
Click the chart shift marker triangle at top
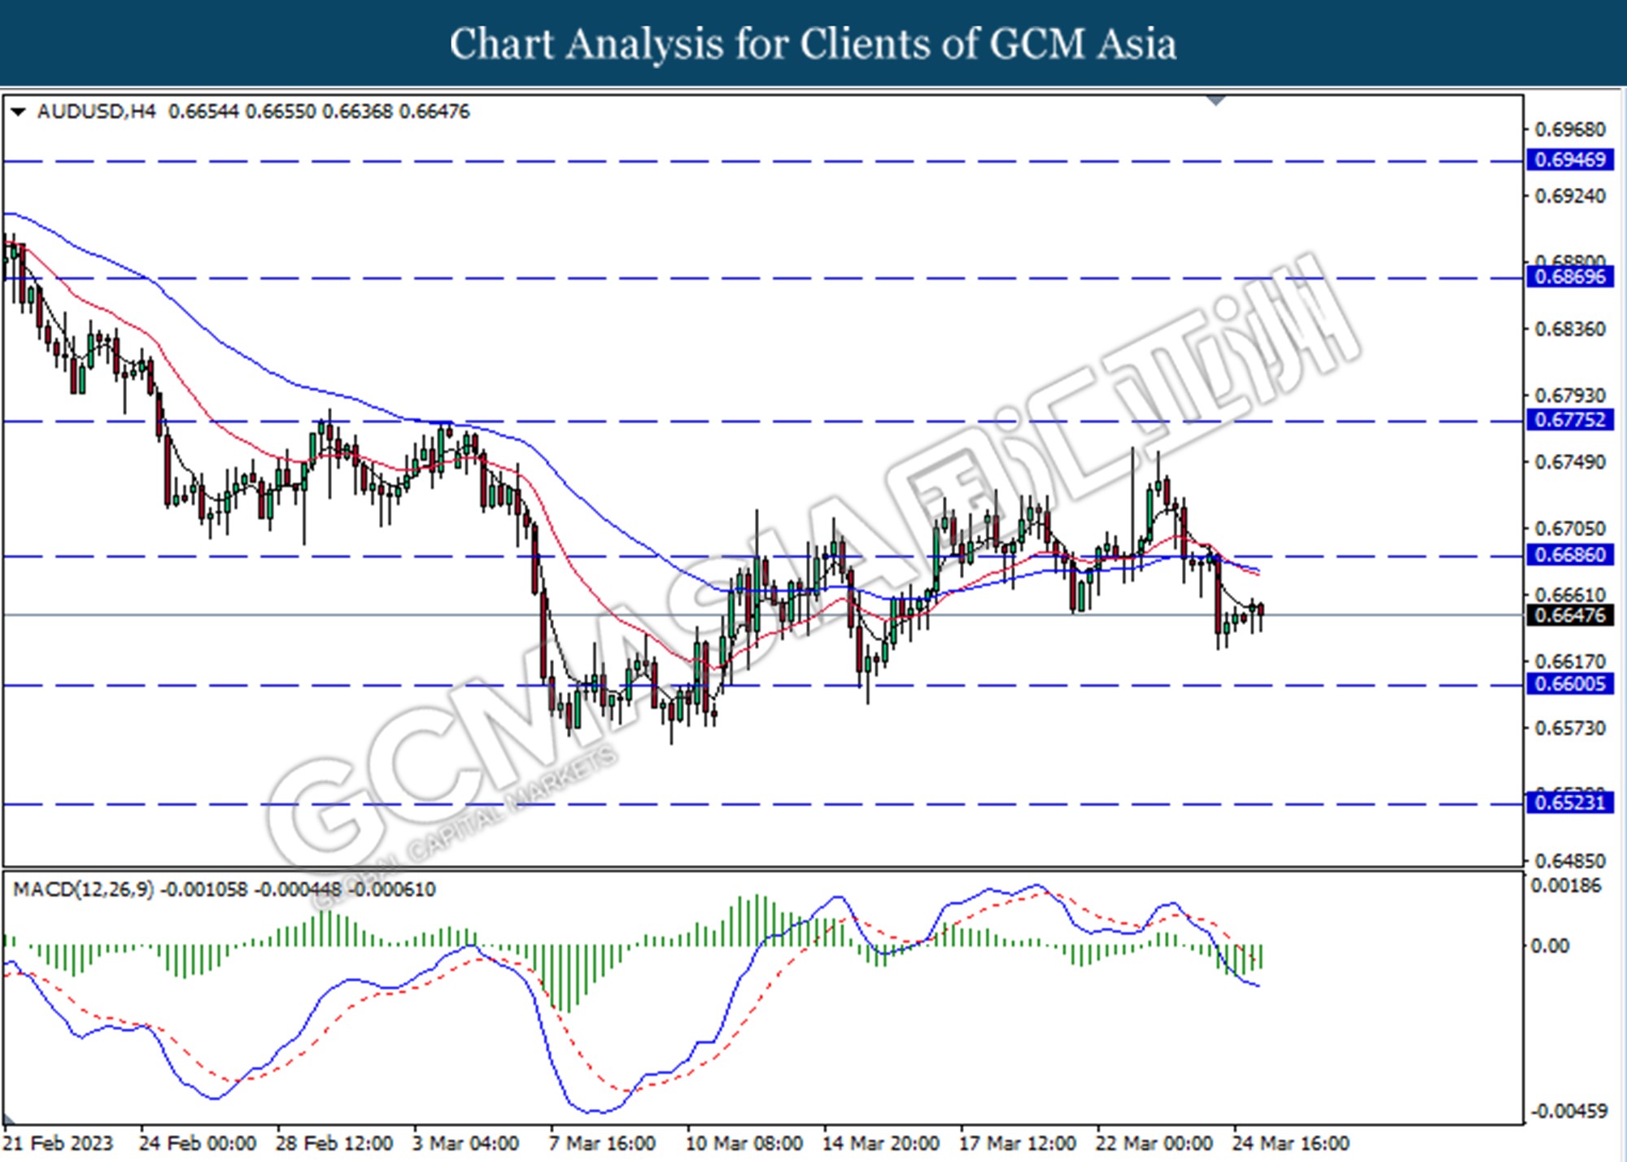[x=1215, y=101]
